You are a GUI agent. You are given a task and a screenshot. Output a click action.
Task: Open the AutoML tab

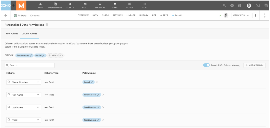pyautogui.click(x=177, y=15)
